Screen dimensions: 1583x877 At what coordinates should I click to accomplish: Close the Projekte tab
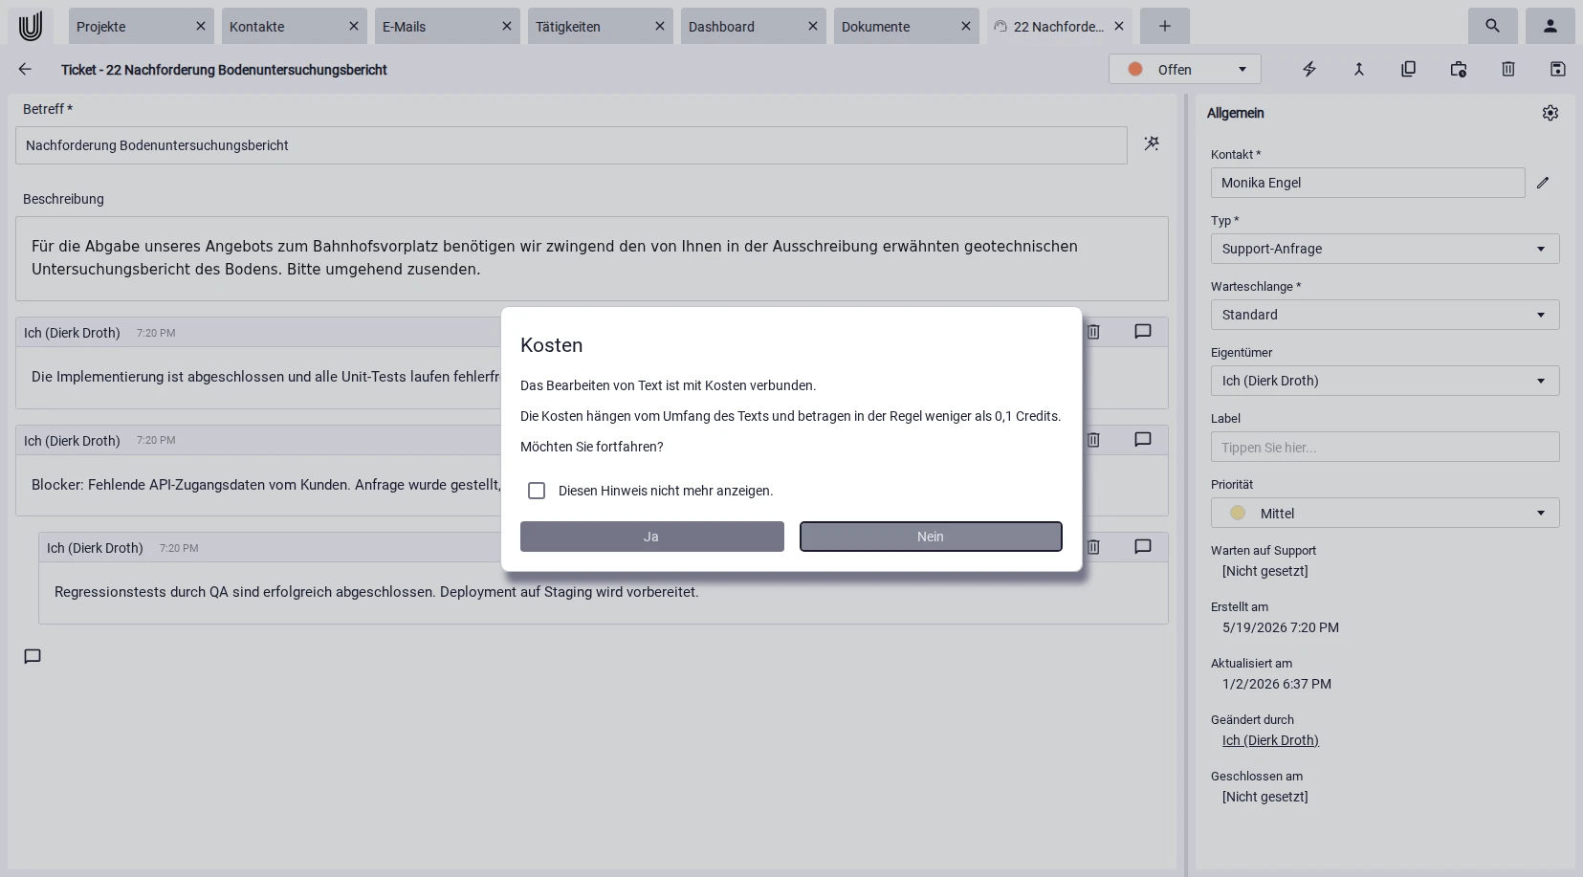201,26
